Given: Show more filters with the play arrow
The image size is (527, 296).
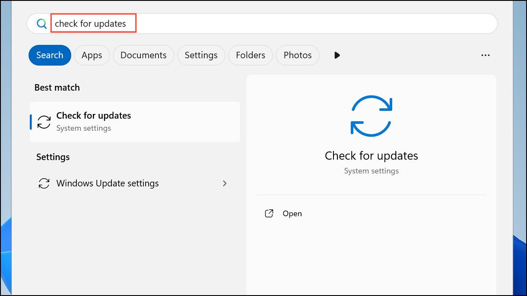Looking at the screenshot, I should pyautogui.click(x=337, y=55).
